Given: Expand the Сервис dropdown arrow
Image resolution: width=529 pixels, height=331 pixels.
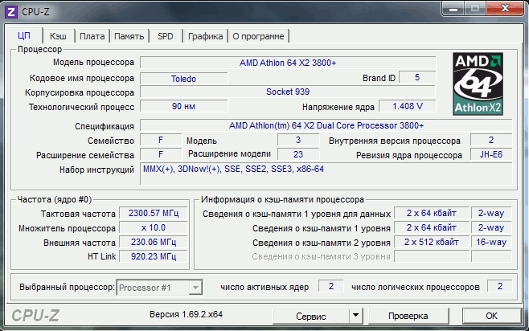Looking at the screenshot, I should 355,316.
